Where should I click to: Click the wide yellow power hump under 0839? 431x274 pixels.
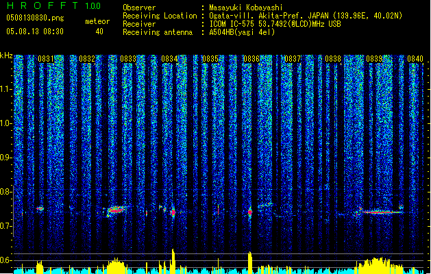pyautogui.click(x=380, y=266)
